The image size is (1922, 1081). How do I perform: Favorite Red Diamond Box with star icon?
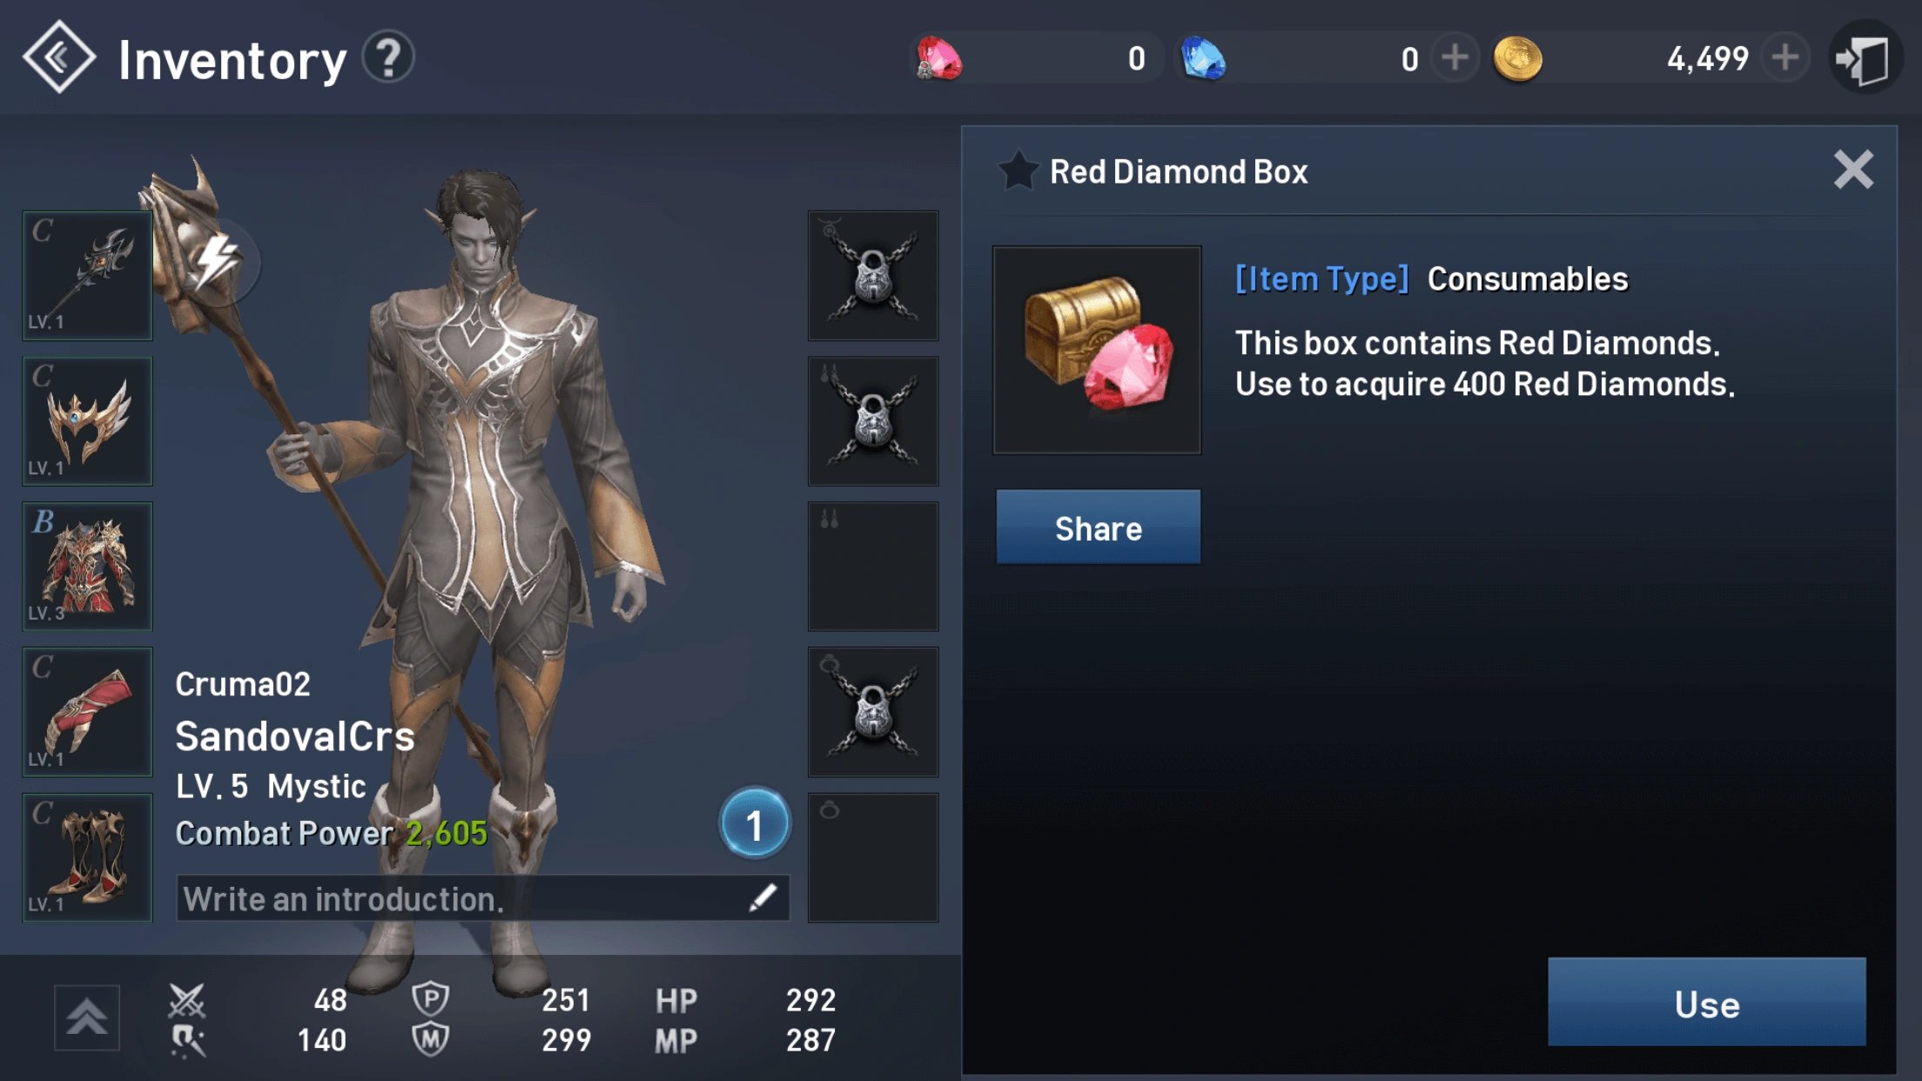tap(1017, 171)
